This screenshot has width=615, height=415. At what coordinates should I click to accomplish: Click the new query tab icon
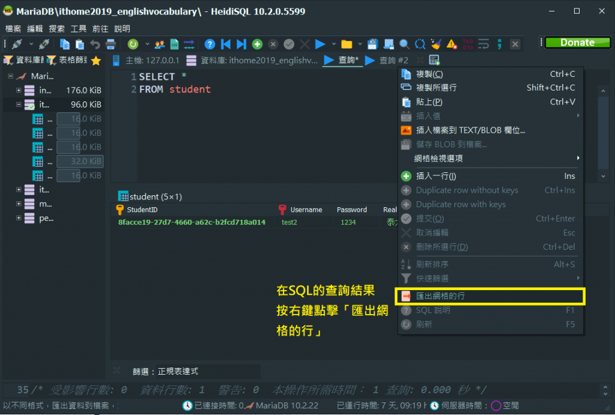434,60
